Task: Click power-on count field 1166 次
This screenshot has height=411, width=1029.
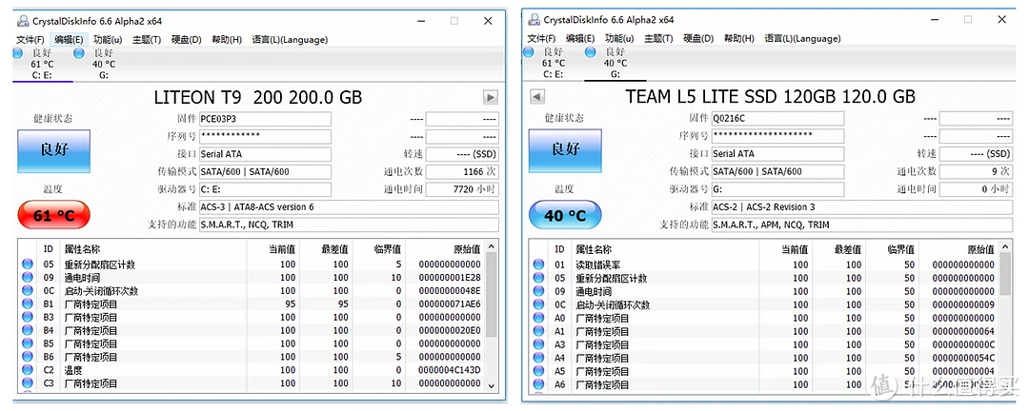Action: [x=462, y=172]
